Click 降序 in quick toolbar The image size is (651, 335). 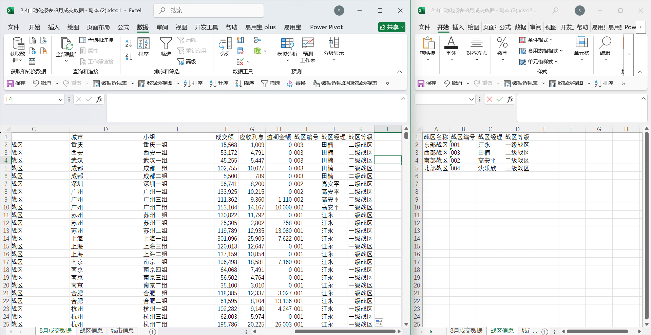[x=245, y=83]
